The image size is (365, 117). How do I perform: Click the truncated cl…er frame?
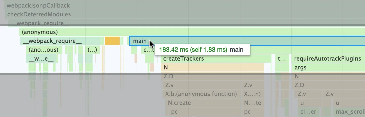tap(308, 112)
